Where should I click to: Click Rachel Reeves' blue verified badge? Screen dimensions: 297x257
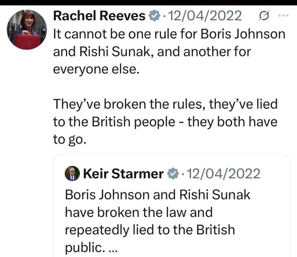point(154,16)
